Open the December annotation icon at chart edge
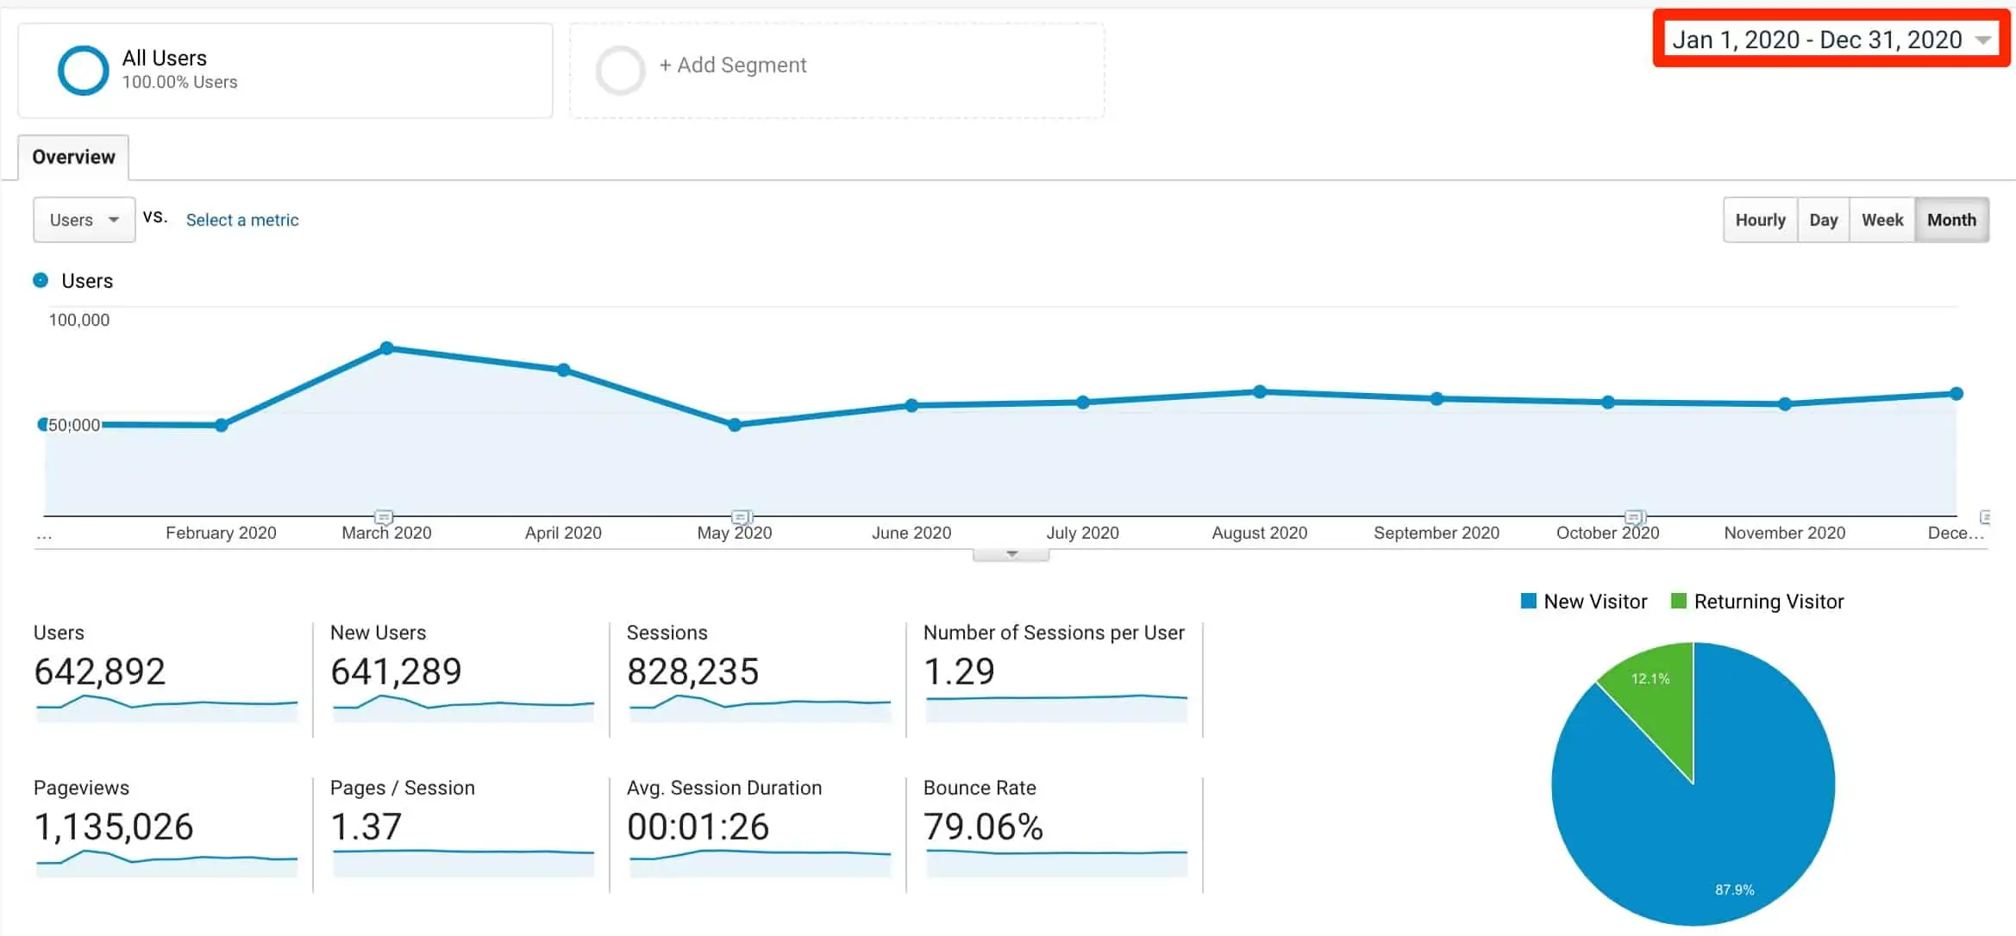The height and width of the screenshot is (936, 2016). click(1984, 517)
